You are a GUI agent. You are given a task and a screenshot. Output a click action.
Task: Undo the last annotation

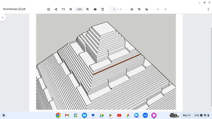(x=158, y=9)
